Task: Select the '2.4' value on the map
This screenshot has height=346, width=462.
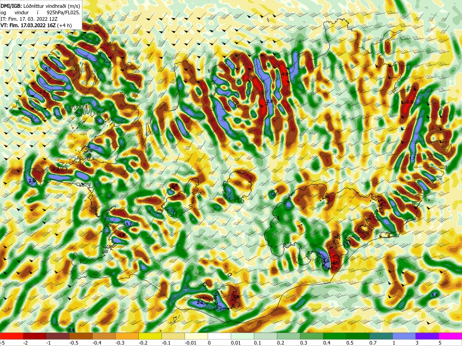Action: tap(43, 92)
